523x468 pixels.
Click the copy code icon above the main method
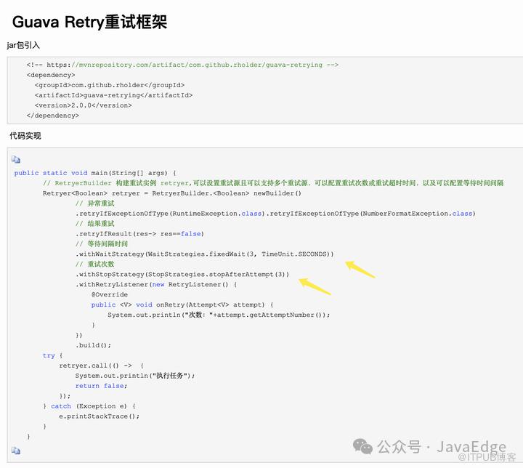(x=16, y=159)
